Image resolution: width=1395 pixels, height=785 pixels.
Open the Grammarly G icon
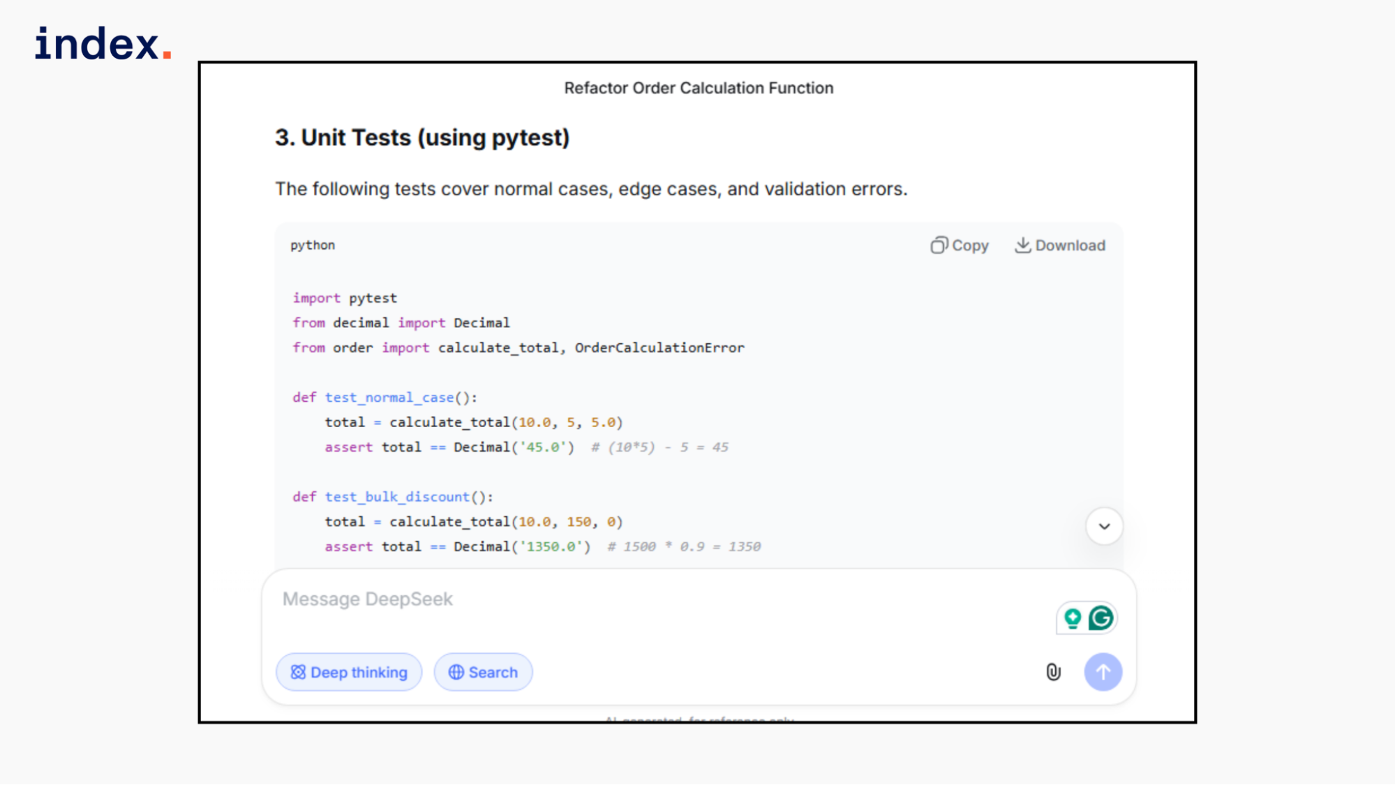coord(1101,618)
